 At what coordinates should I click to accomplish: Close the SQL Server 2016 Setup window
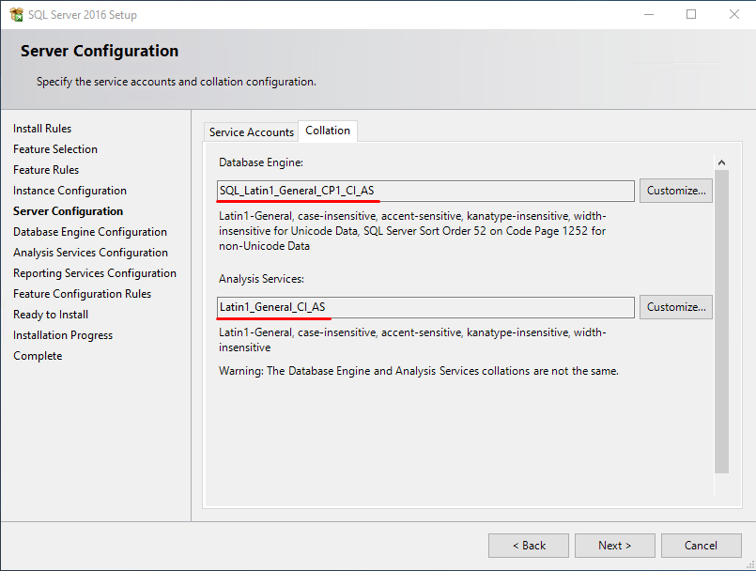coord(733,14)
